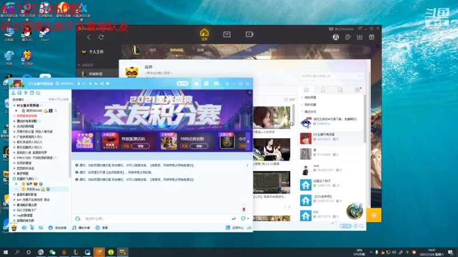458x257 pixels.
Task: Open home tab in YY main window
Action: 306,90
